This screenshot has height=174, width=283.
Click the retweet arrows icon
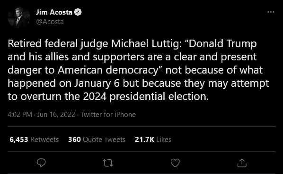[x=108, y=163]
